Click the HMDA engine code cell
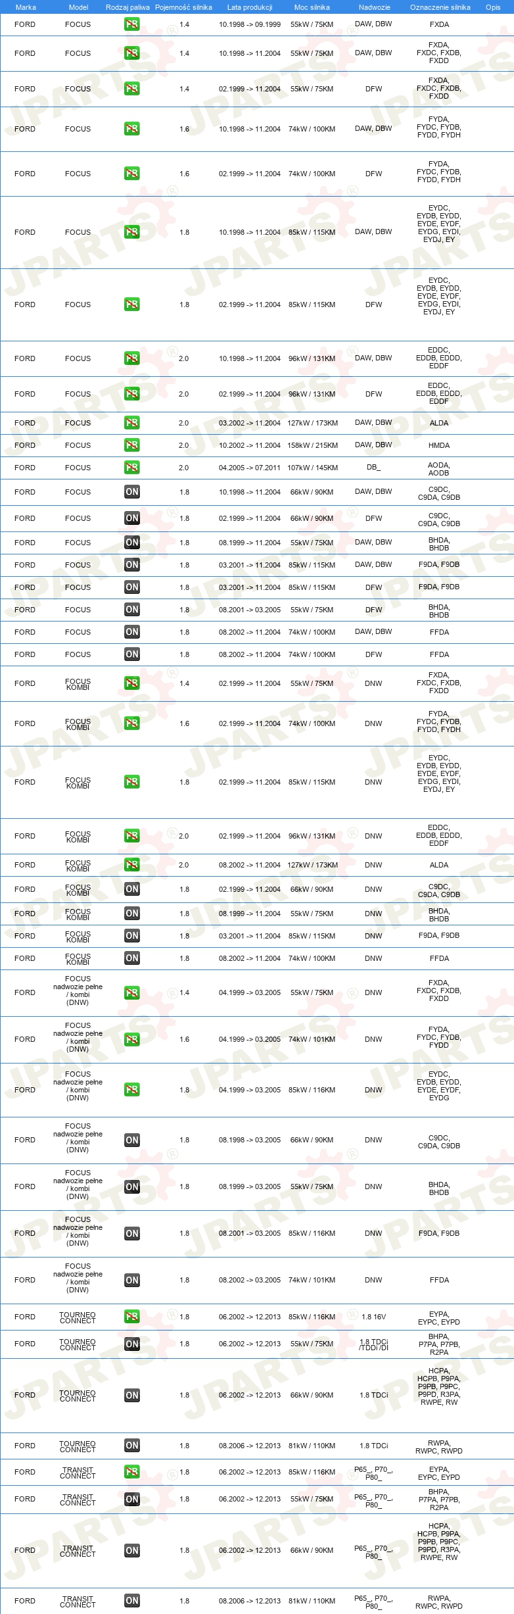This screenshot has height=1614, width=514. [x=439, y=445]
